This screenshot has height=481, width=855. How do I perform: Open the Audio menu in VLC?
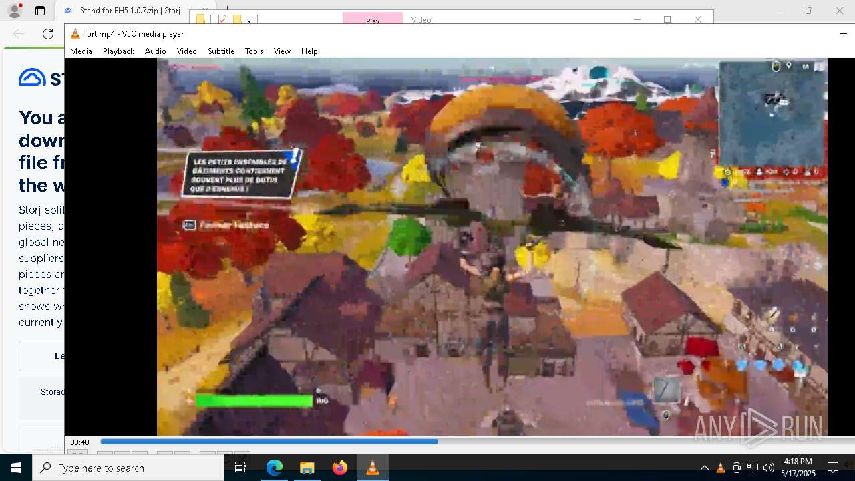(155, 51)
